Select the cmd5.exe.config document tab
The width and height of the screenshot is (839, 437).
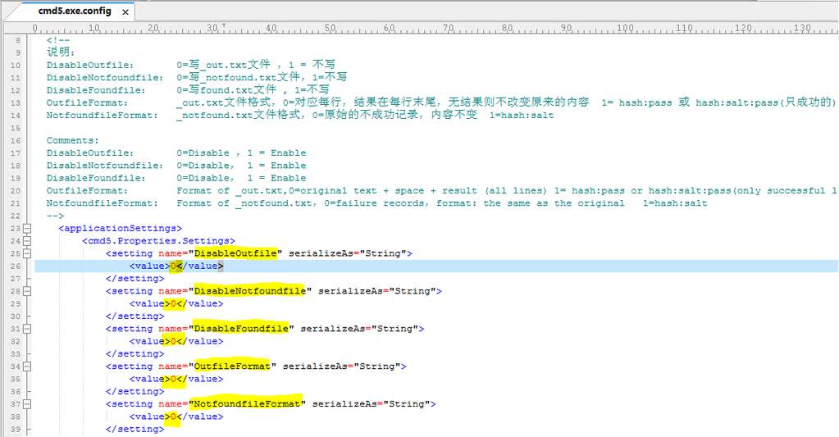coord(74,12)
